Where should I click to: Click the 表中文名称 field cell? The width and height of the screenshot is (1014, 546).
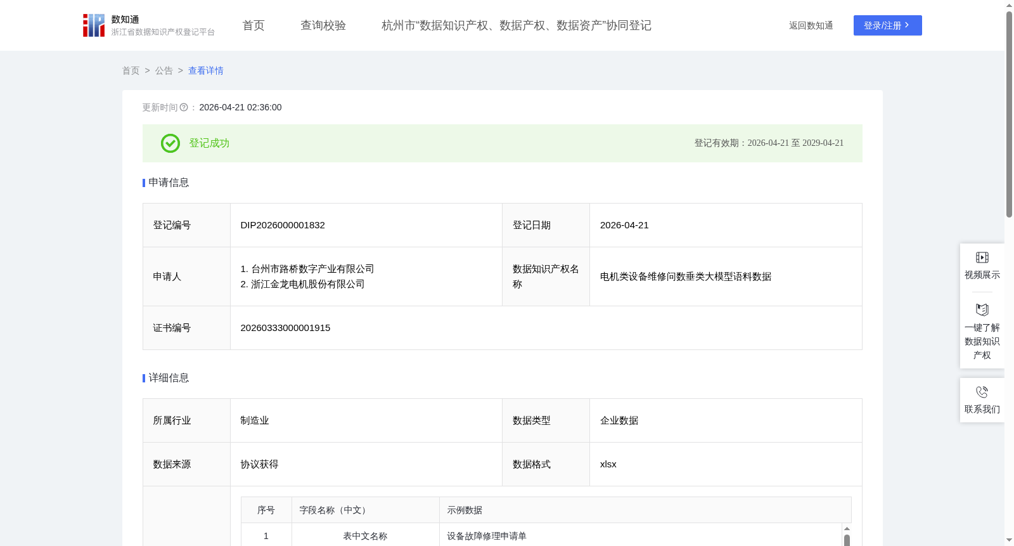point(365,536)
